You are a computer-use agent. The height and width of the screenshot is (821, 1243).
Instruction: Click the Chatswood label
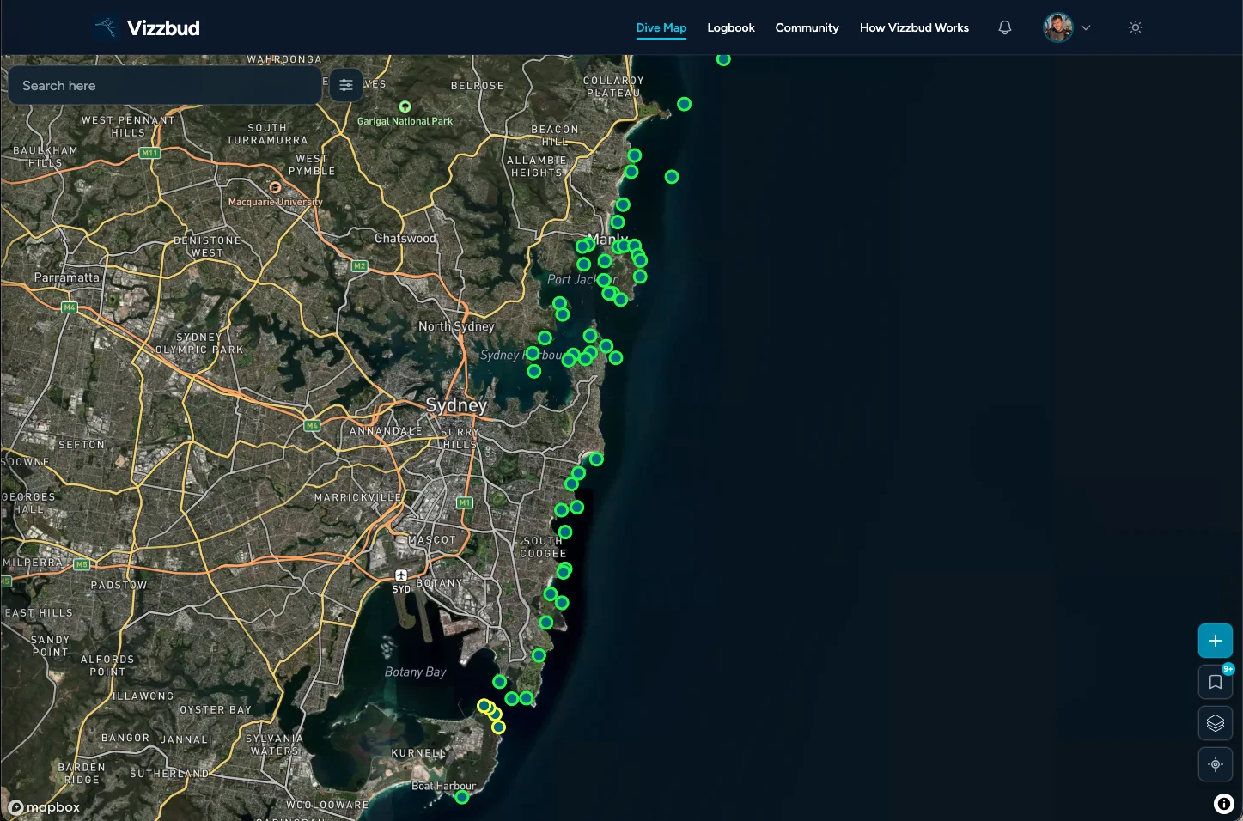click(x=405, y=238)
